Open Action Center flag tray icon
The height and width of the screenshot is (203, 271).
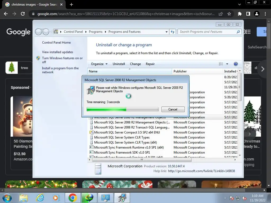click(232, 198)
